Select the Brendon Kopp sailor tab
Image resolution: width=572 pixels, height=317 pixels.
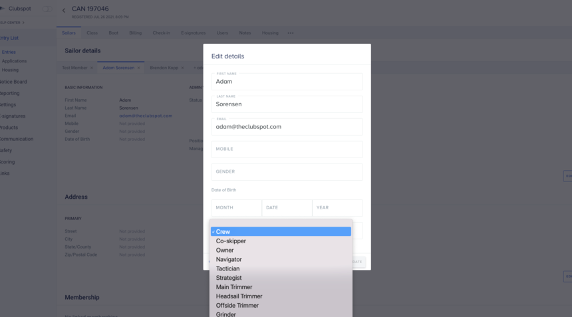tap(164, 68)
